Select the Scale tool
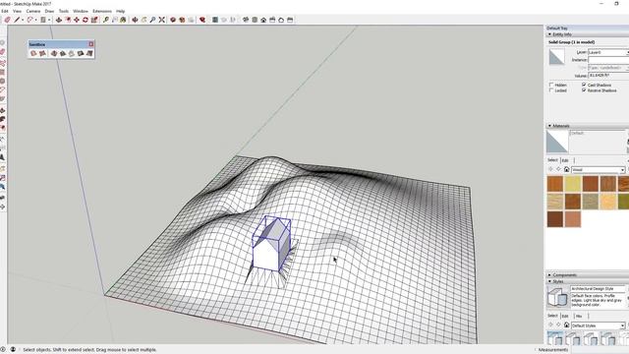This screenshot has width=629, height=354. point(94,20)
